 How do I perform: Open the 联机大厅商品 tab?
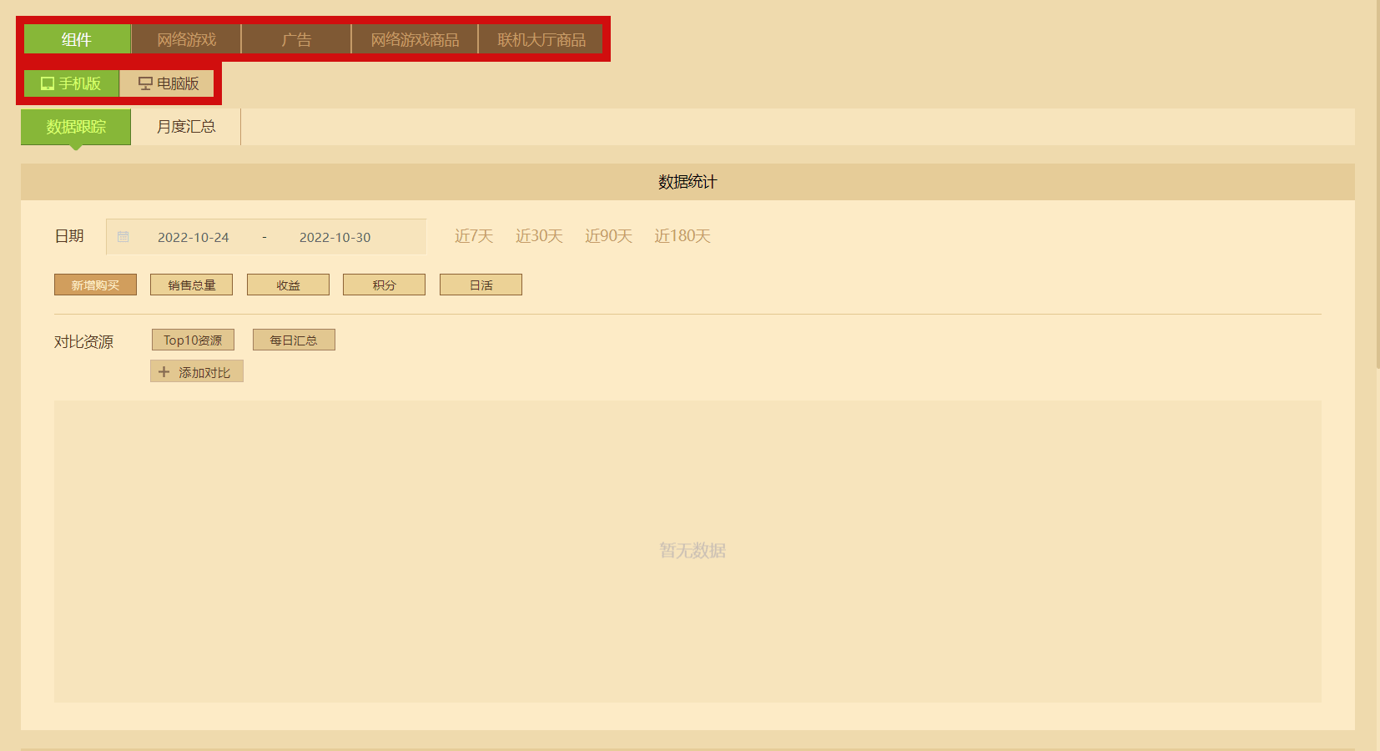tap(541, 39)
